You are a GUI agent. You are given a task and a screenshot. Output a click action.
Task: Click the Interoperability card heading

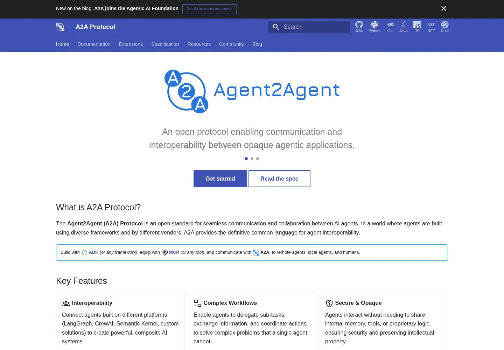[x=92, y=303]
